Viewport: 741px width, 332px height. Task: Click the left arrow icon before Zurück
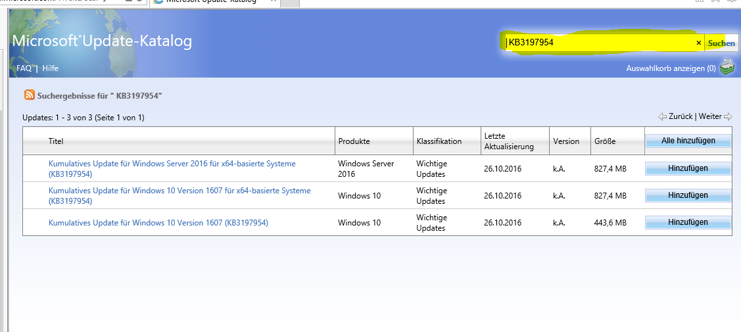tap(662, 116)
